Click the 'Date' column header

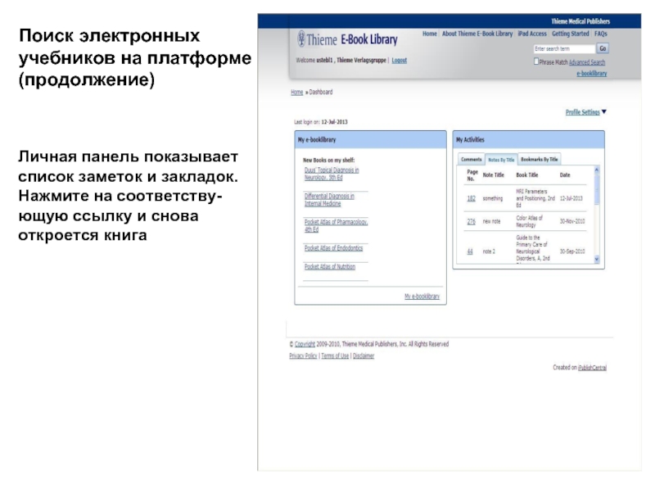(565, 175)
